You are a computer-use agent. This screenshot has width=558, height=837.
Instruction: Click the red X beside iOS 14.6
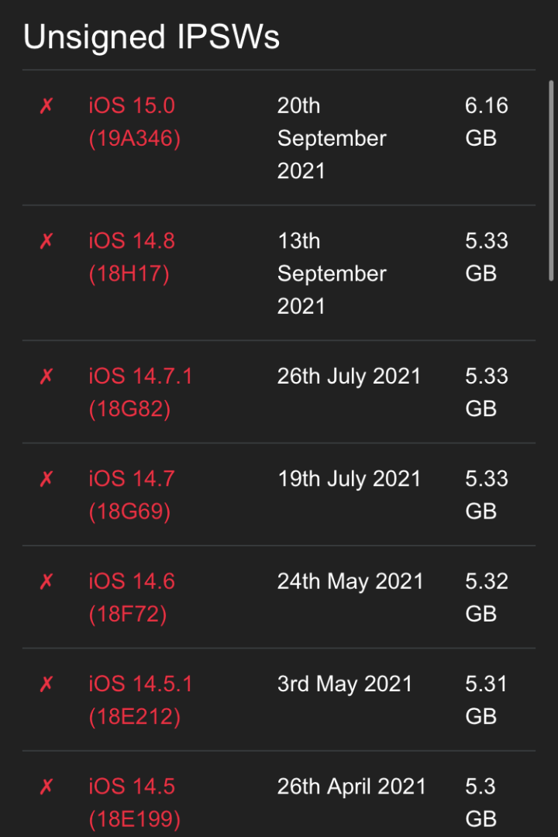point(46,582)
